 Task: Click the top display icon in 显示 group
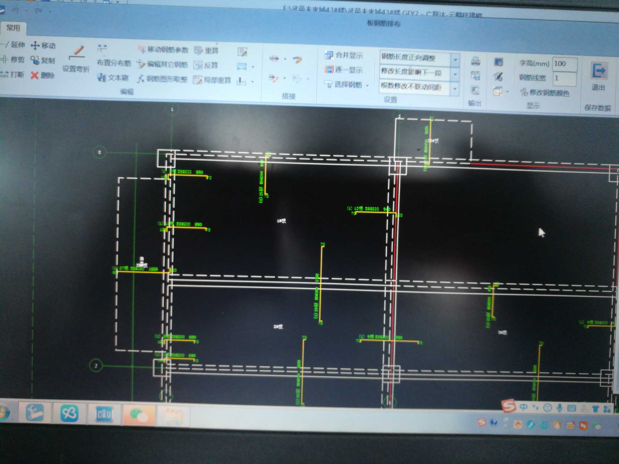click(499, 62)
